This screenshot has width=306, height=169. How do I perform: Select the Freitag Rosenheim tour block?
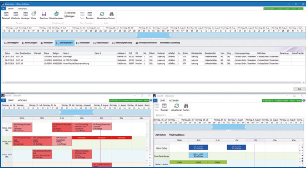tap(102, 126)
